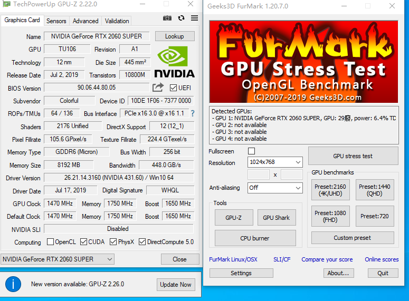
Task: Click the Driver Version value field
Action: [x=119, y=178]
